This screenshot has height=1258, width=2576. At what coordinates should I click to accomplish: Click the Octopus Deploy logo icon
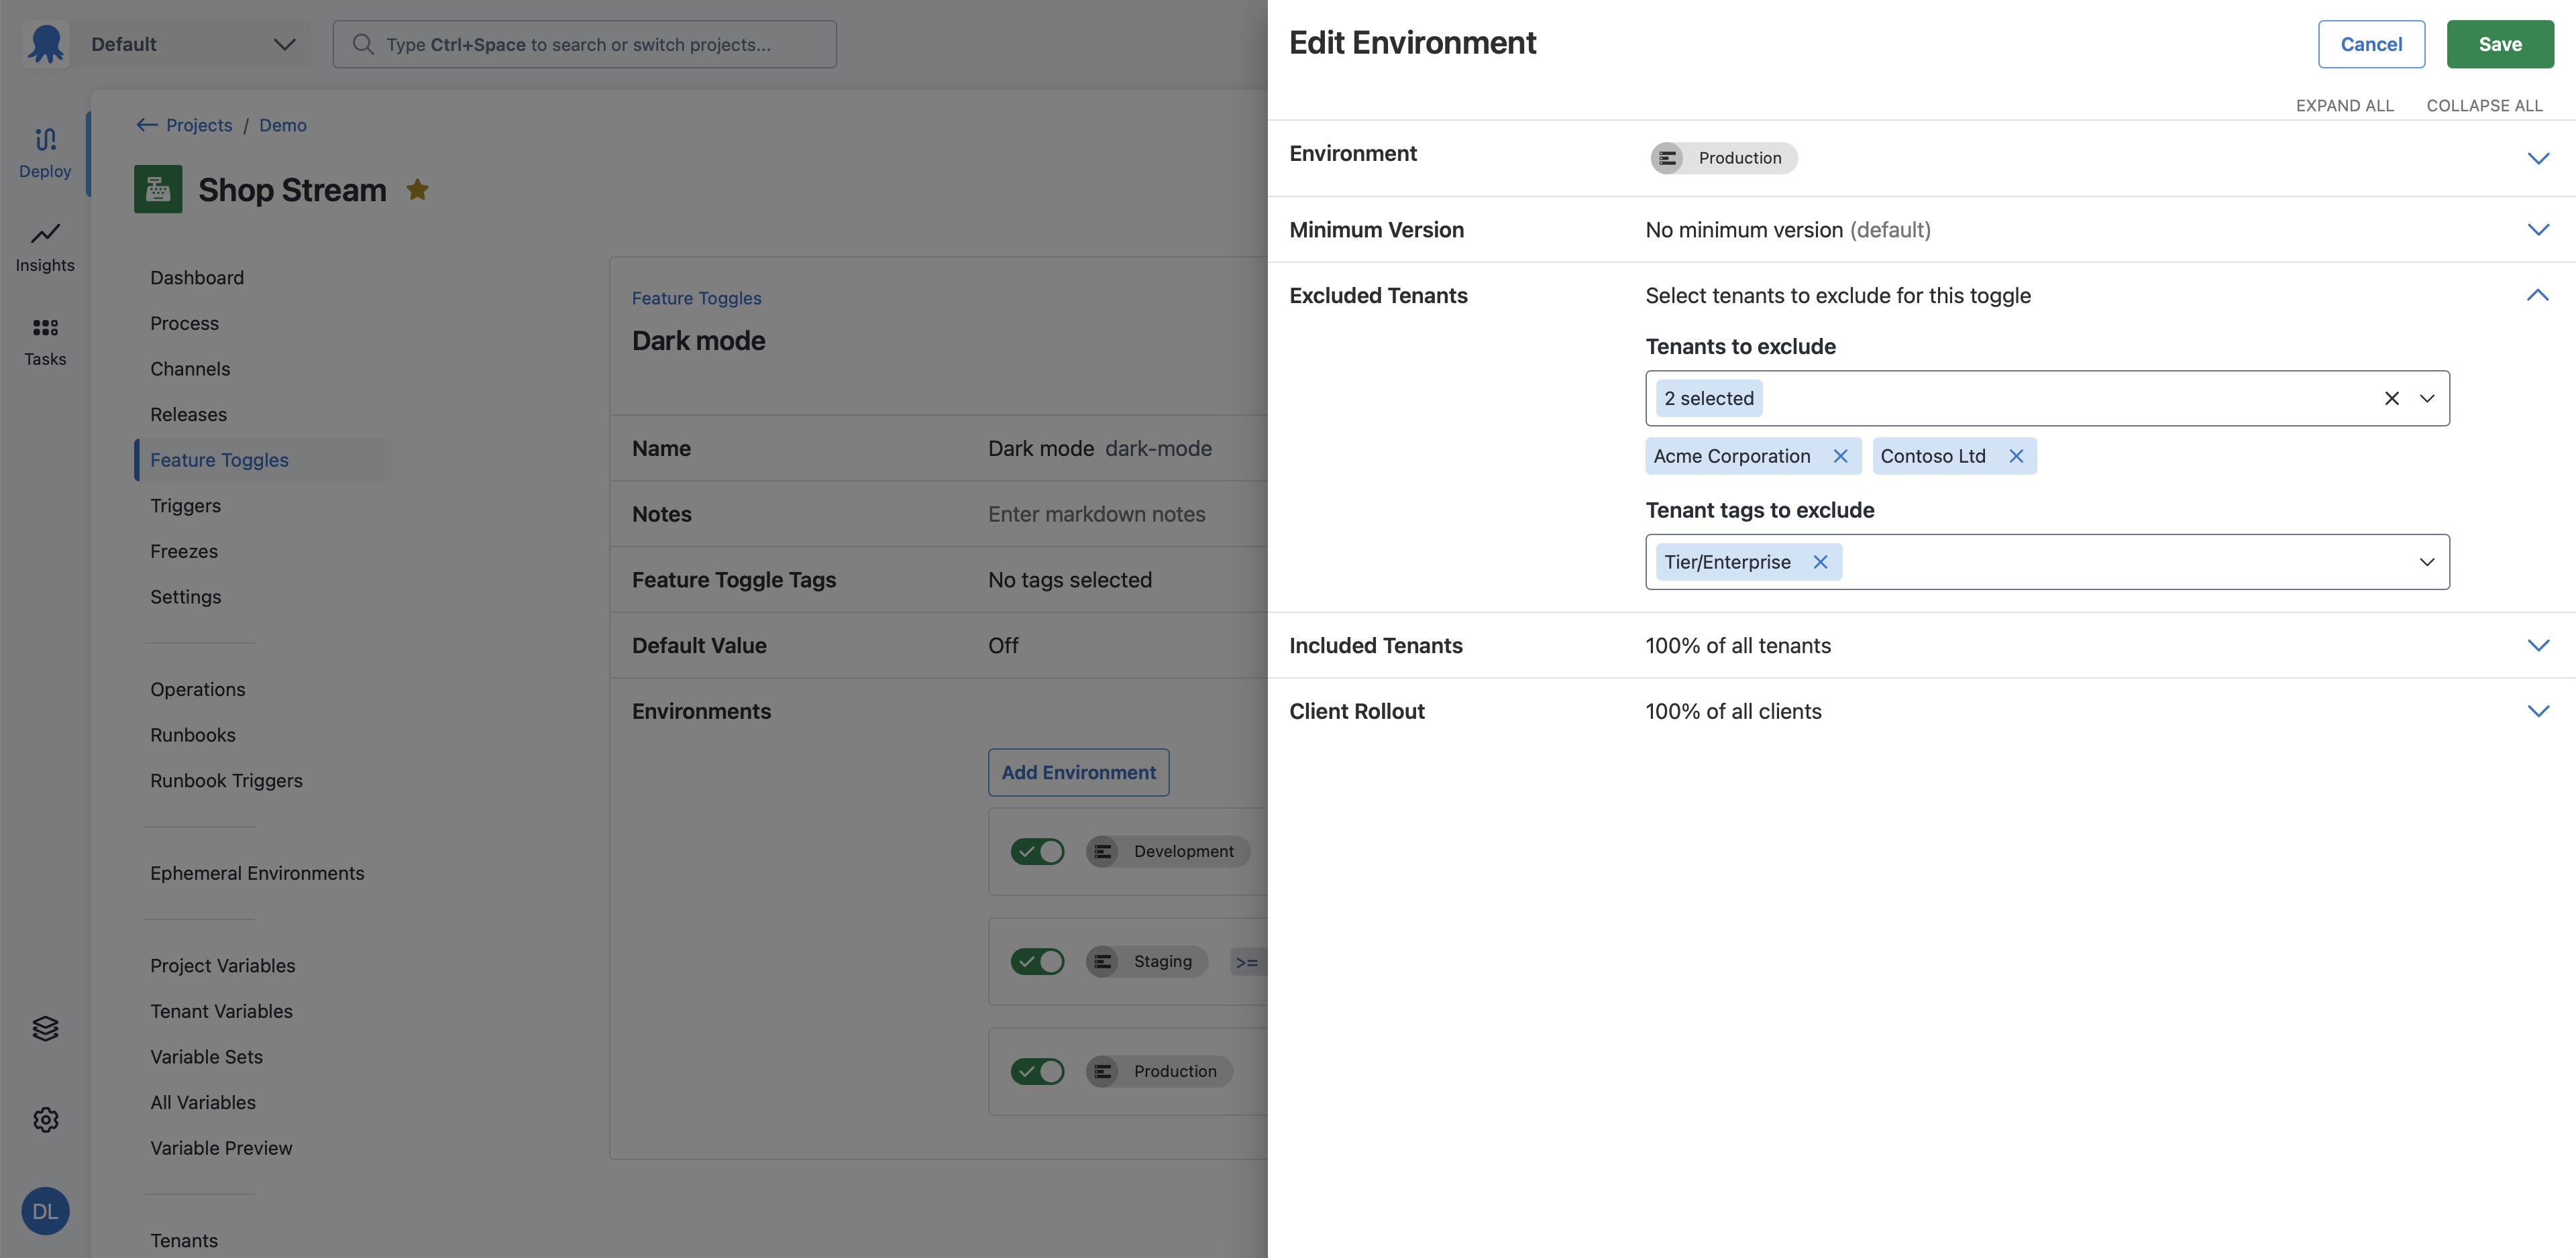tap(45, 44)
